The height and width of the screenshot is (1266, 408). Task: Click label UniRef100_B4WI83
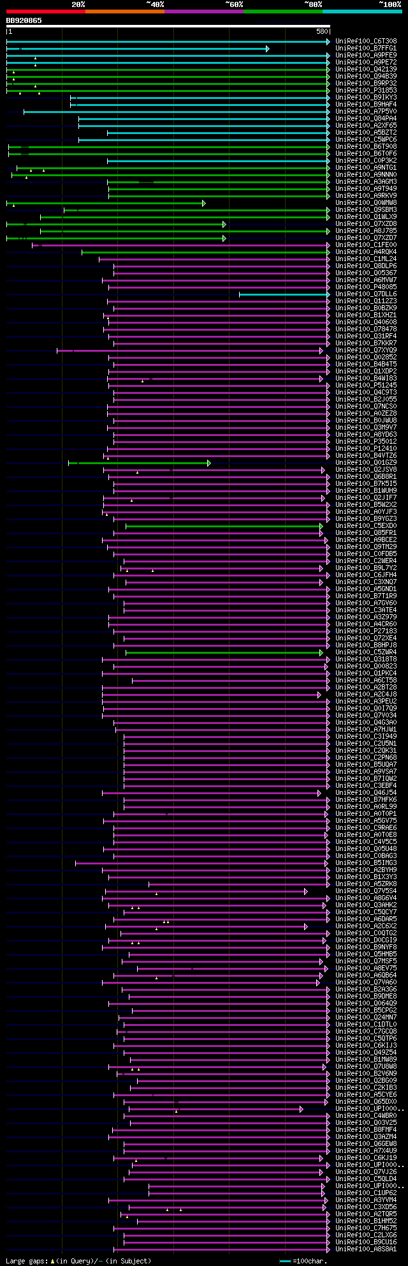366,379
